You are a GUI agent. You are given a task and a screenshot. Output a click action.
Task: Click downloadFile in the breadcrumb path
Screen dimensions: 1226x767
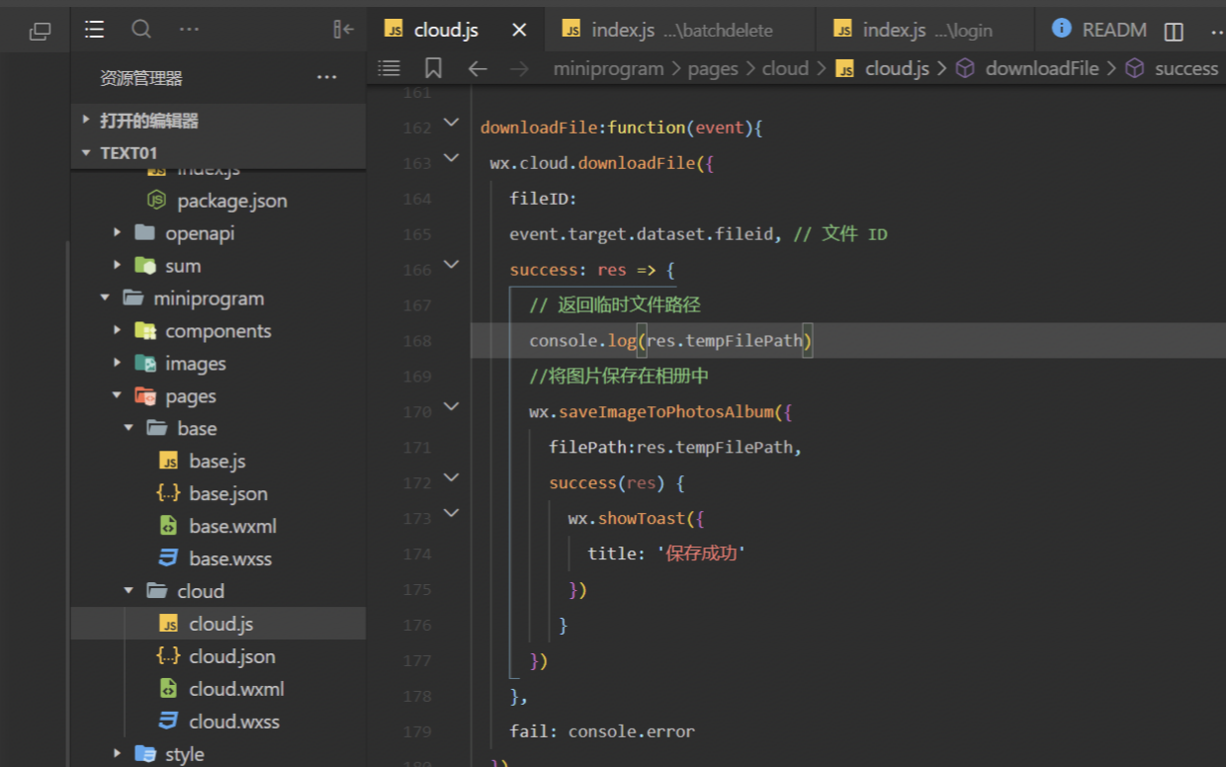tap(1041, 68)
